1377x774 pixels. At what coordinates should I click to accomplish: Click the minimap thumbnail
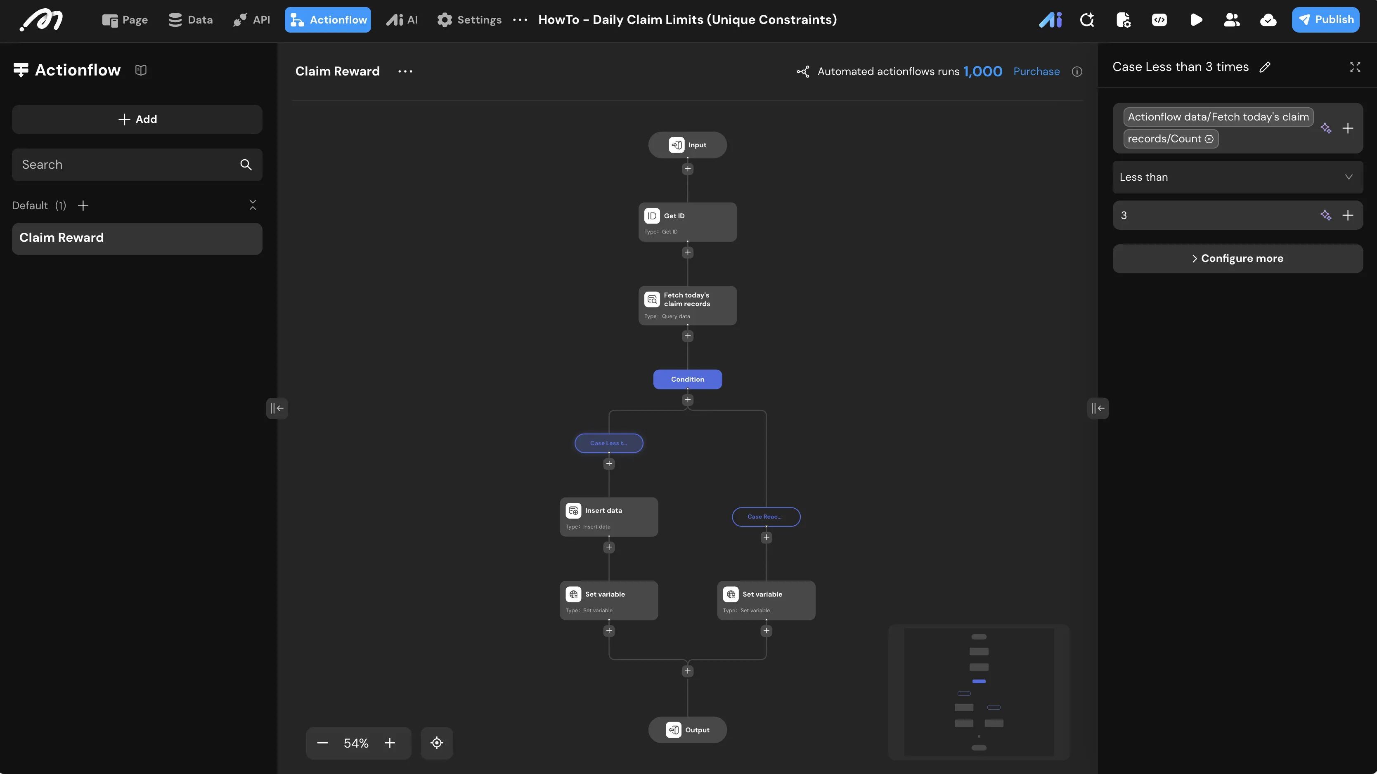tap(979, 692)
